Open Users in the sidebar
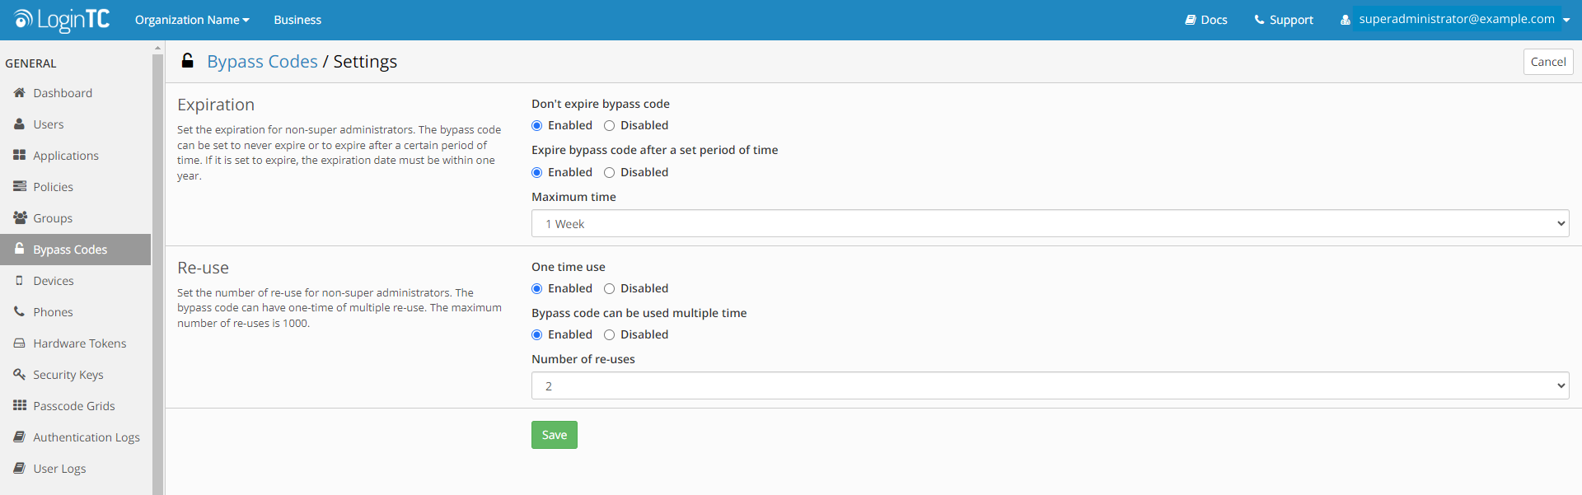The width and height of the screenshot is (1582, 495). point(76,124)
